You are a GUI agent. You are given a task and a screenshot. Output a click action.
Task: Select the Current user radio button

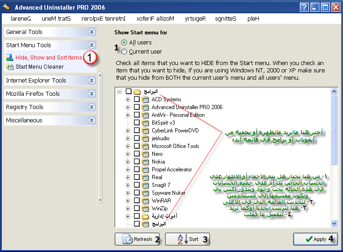tap(124, 51)
